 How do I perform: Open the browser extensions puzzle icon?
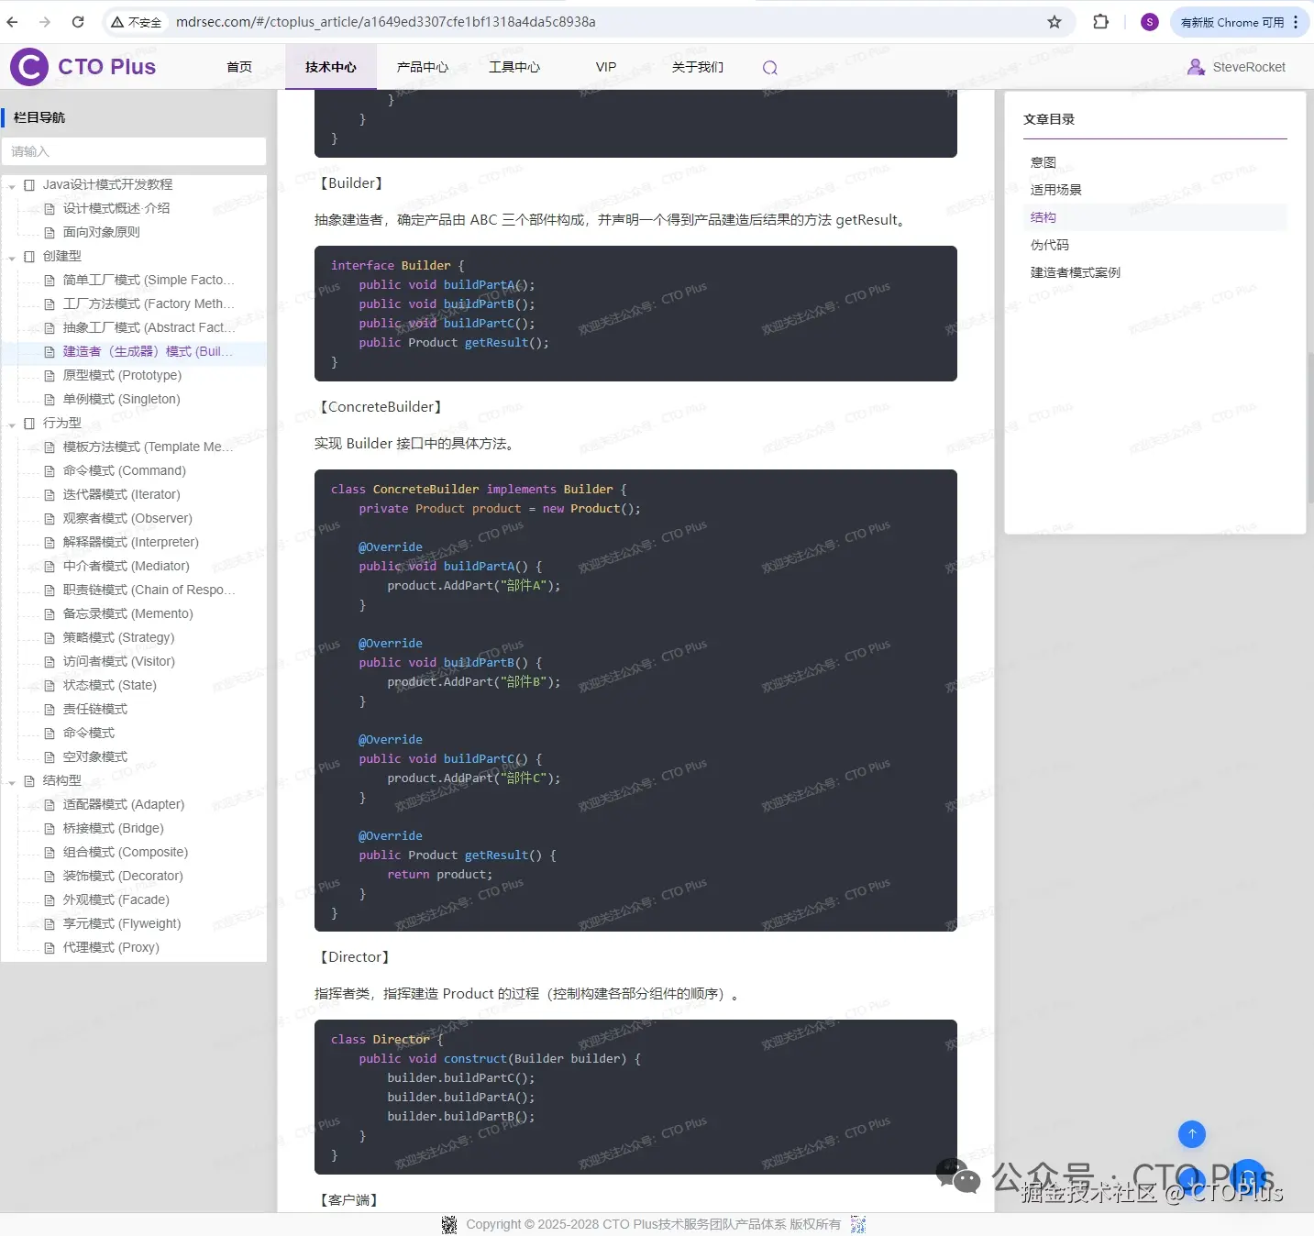coord(1099,22)
